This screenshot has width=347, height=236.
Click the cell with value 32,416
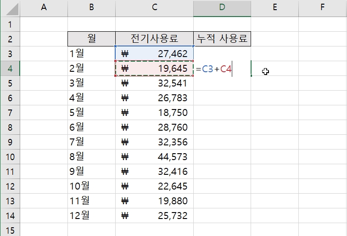(155, 172)
